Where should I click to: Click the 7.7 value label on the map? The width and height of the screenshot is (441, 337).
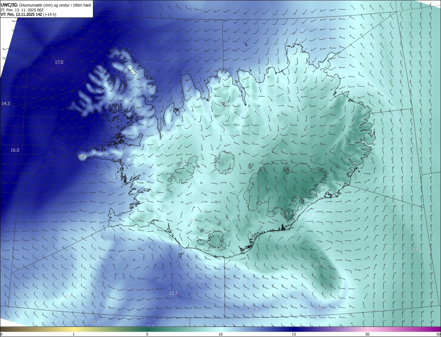click(x=414, y=249)
